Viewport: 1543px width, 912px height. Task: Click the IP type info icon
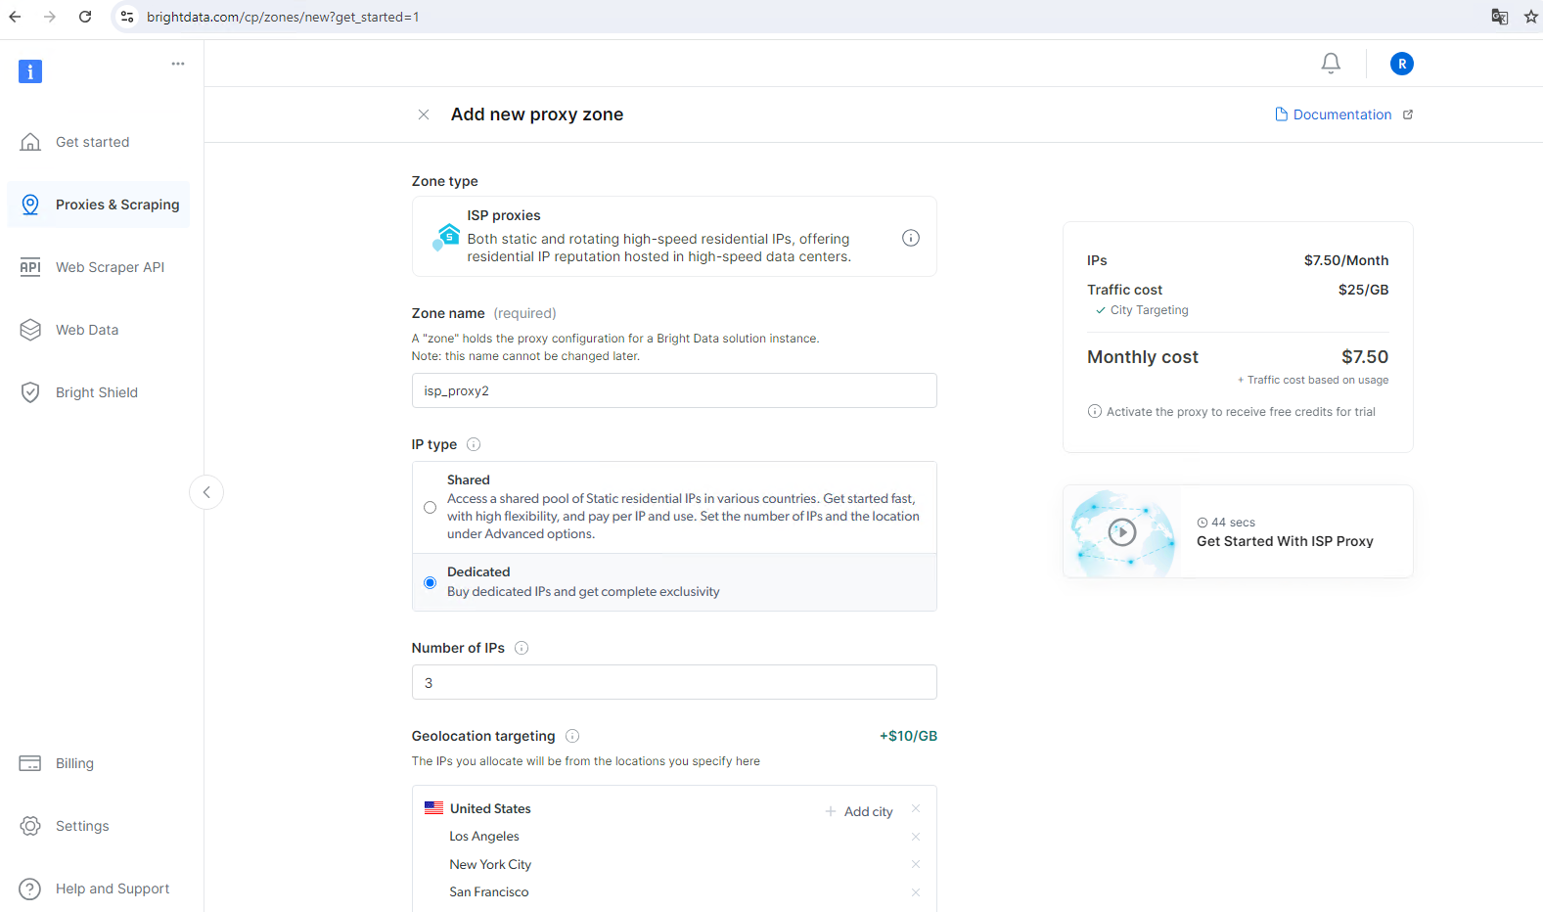pos(474,444)
